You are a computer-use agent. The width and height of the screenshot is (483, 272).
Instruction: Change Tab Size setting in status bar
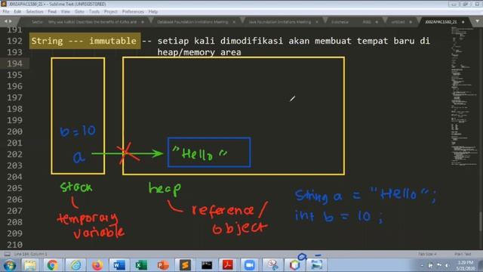[427, 254]
